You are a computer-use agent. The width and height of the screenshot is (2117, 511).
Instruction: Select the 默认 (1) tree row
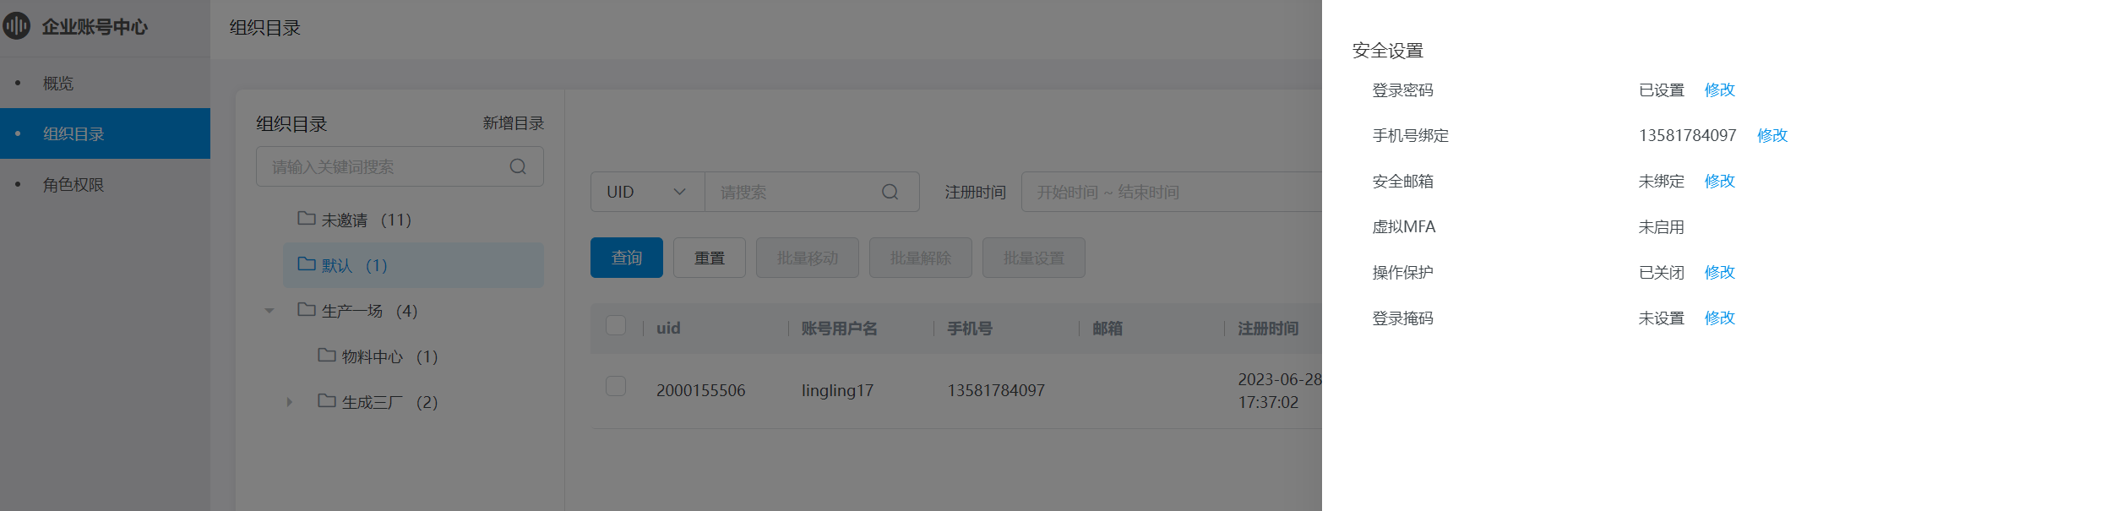coord(413,265)
